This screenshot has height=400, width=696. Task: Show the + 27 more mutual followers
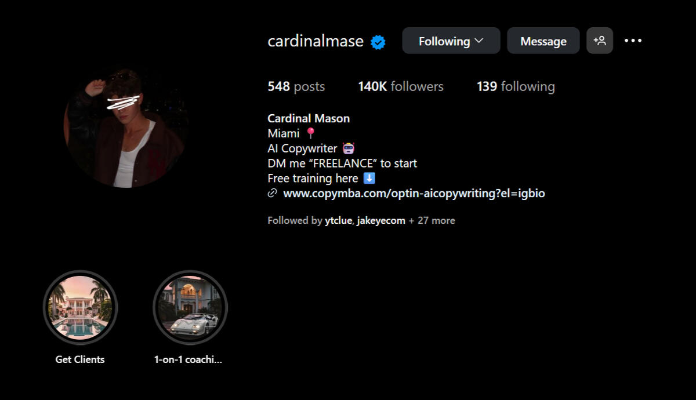432,220
